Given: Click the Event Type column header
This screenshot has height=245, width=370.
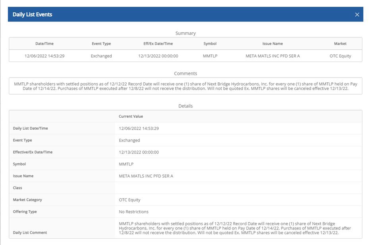Looking at the screenshot, I should click(101, 43).
